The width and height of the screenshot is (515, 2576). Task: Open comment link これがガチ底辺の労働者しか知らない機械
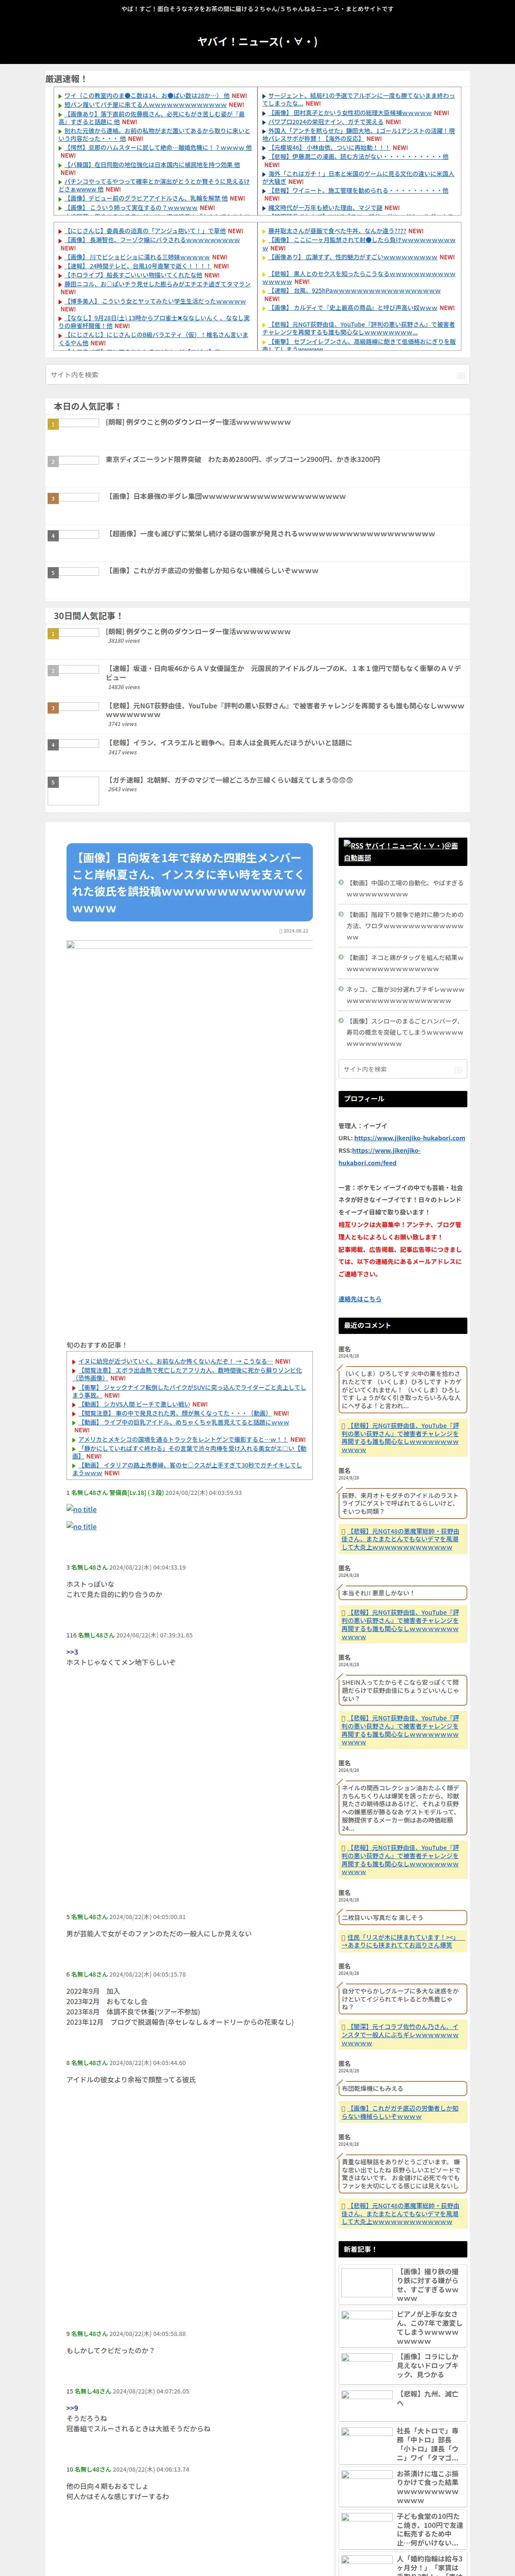point(400,2112)
